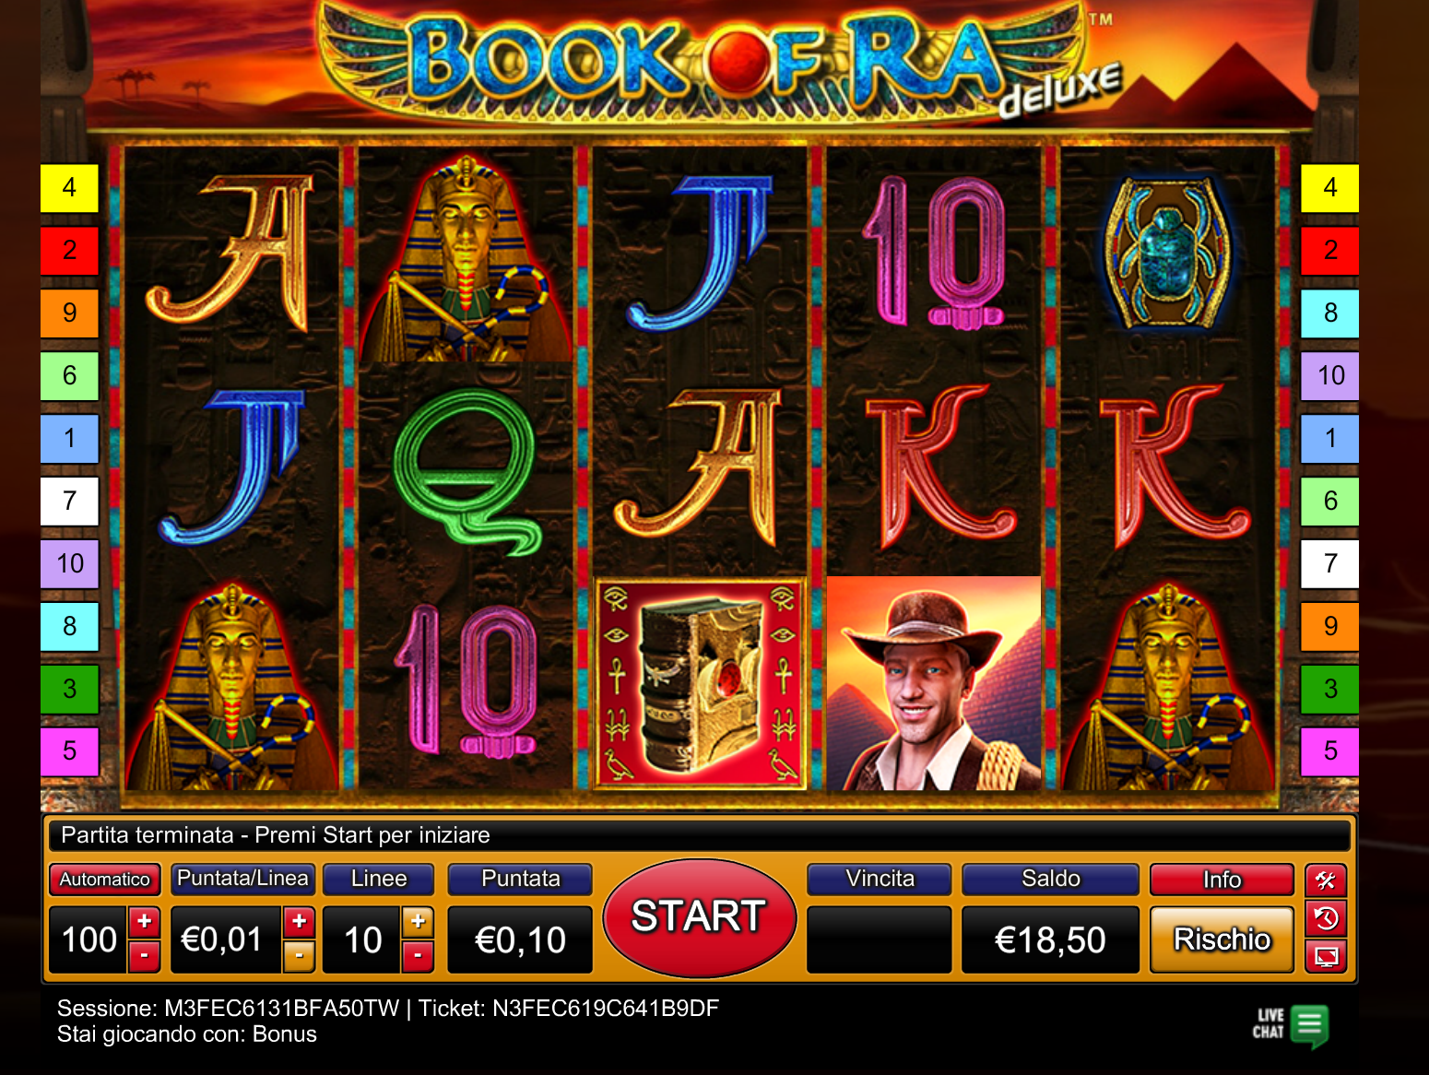
Task: Open the Info paytable
Action: pyautogui.click(x=1222, y=880)
